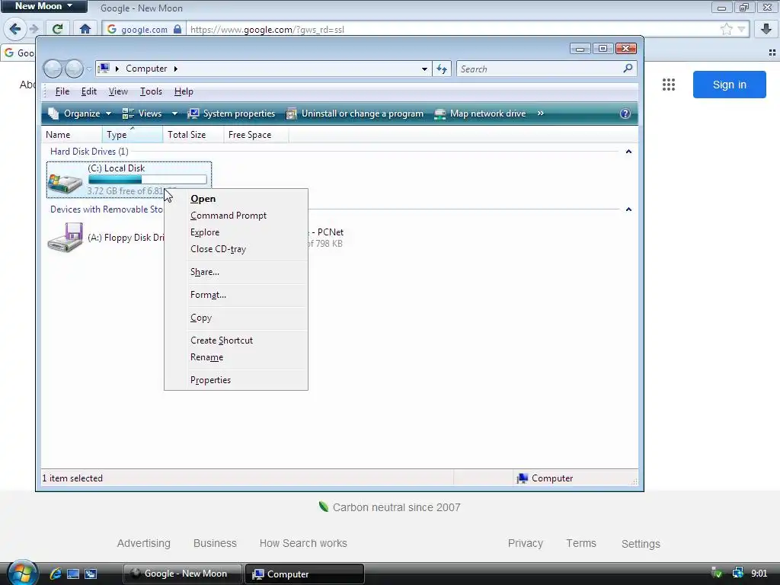Open the New Moon application menu
The width and height of the screenshot is (780, 585).
pyautogui.click(x=43, y=6)
